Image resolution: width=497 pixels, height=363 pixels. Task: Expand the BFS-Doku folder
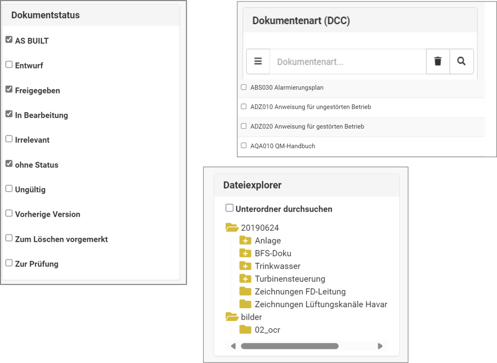(246, 253)
